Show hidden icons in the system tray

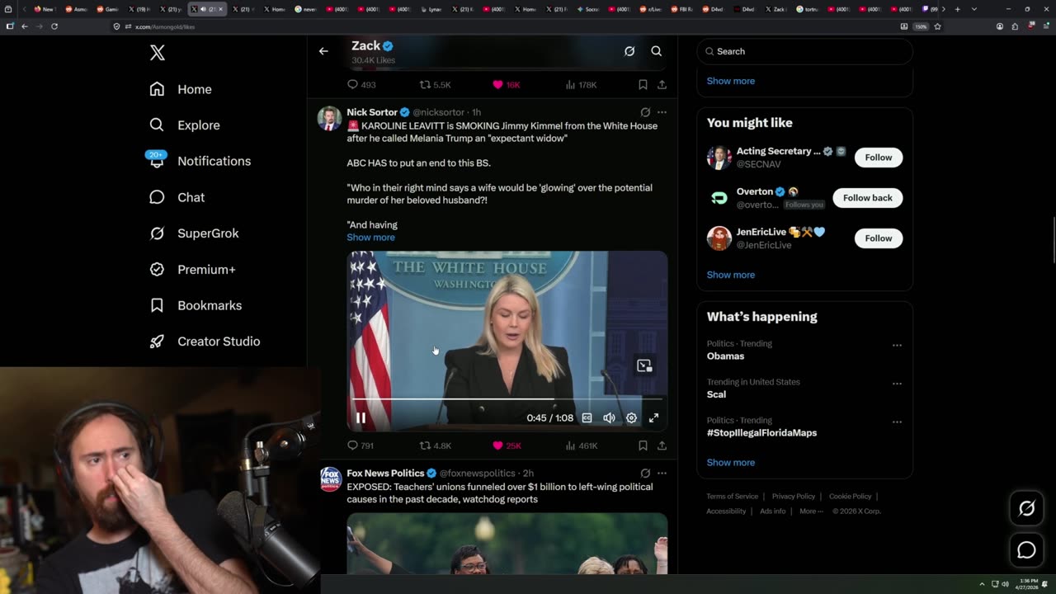pyautogui.click(x=982, y=584)
